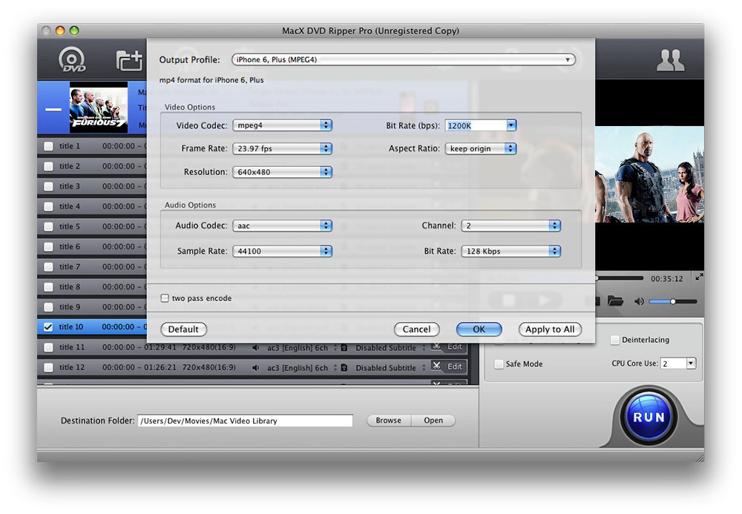742x514 pixels.
Task: Click the green zoom window button
Action: [74, 30]
